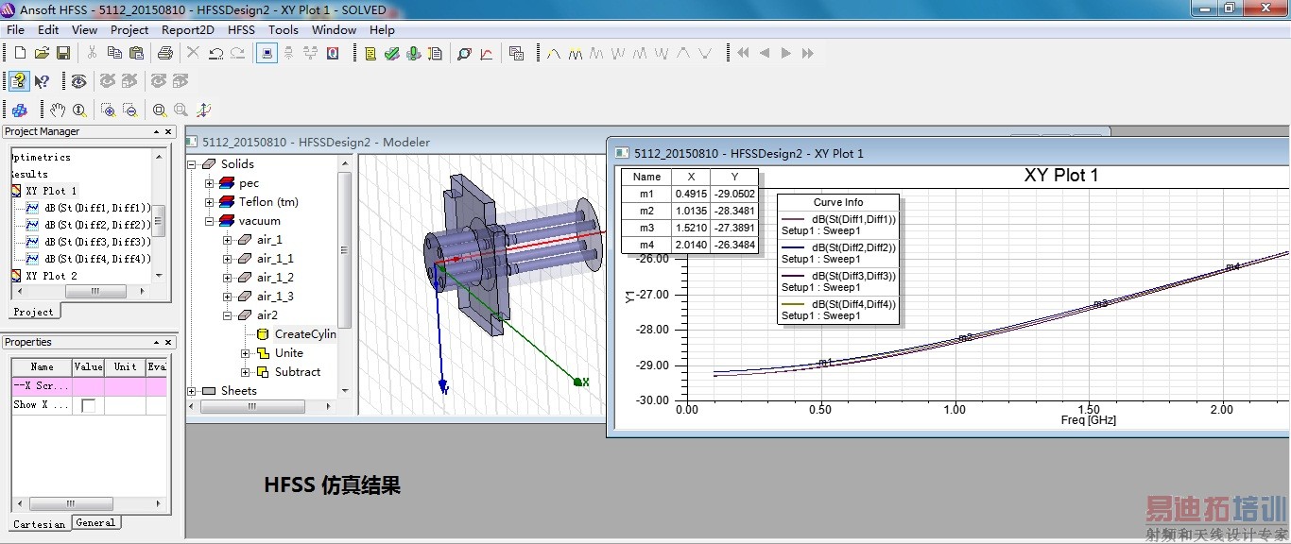Click the Undo arrow icon
The width and height of the screenshot is (1291, 544).
[x=215, y=54]
